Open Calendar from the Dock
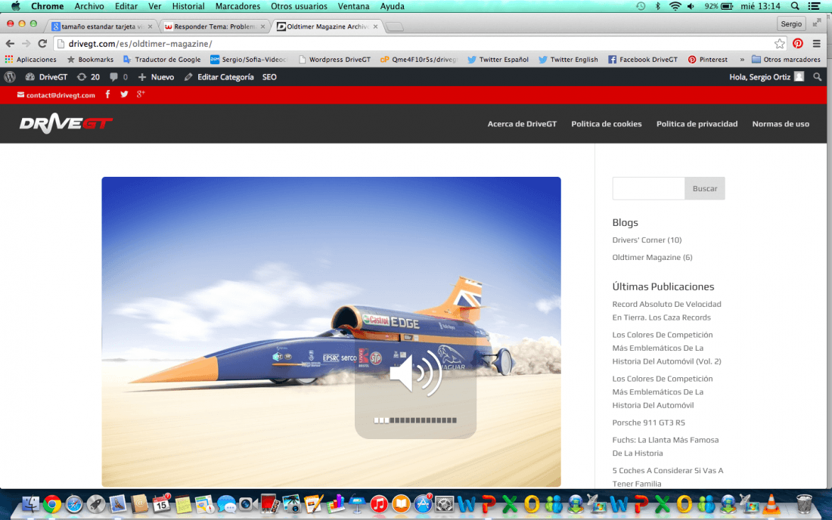Image resolution: width=832 pixels, height=520 pixels. [x=161, y=503]
